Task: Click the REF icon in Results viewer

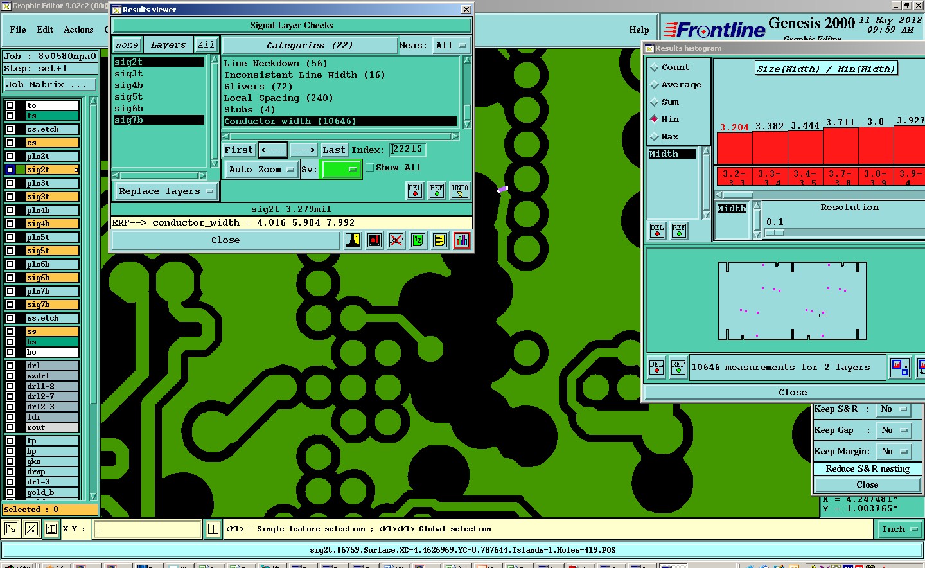Action: pyautogui.click(x=437, y=191)
